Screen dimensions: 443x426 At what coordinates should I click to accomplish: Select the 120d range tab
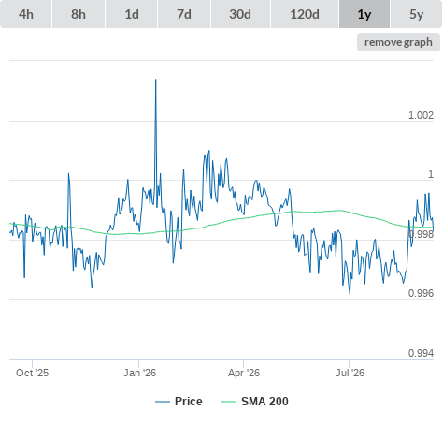(x=305, y=14)
